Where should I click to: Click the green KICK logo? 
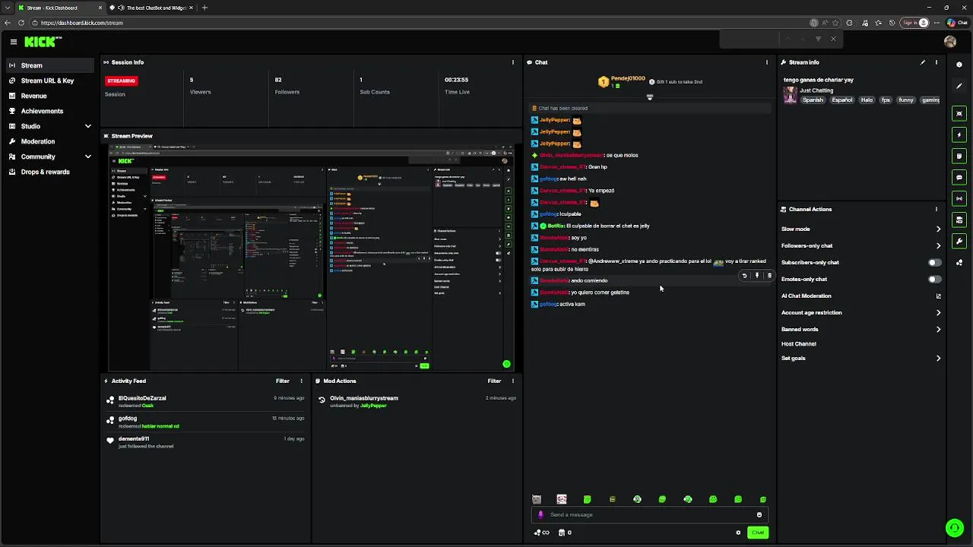click(x=43, y=42)
